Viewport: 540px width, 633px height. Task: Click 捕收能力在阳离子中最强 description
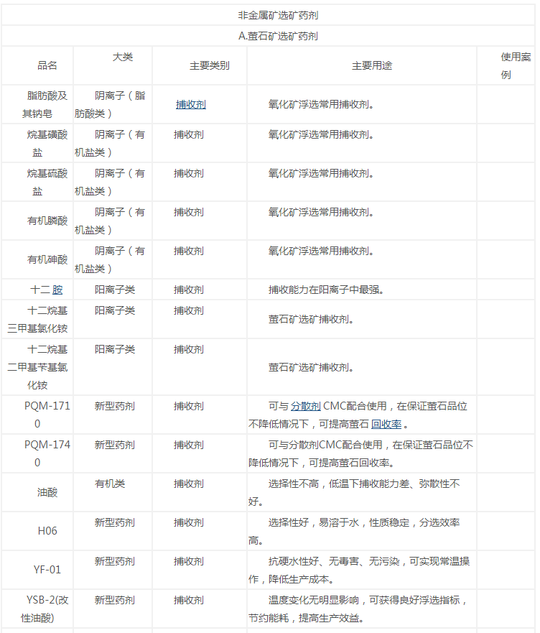[326, 290]
